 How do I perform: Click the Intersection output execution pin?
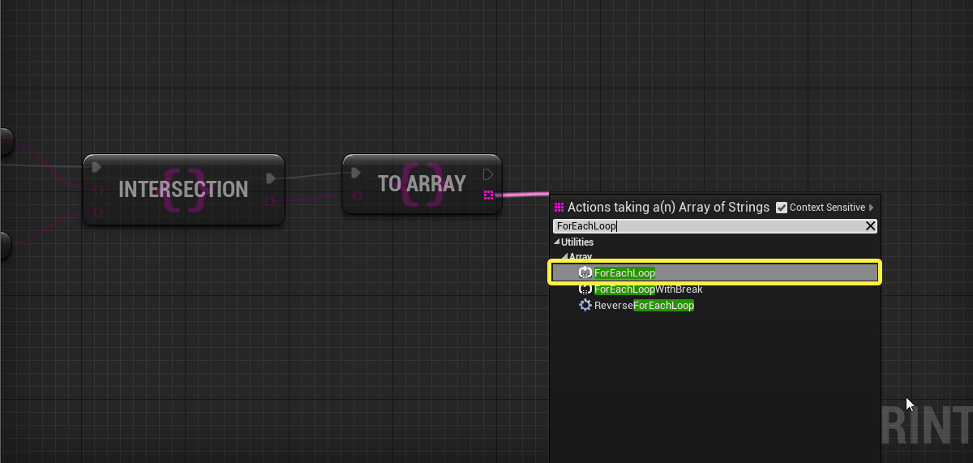(x=271, y=178)
